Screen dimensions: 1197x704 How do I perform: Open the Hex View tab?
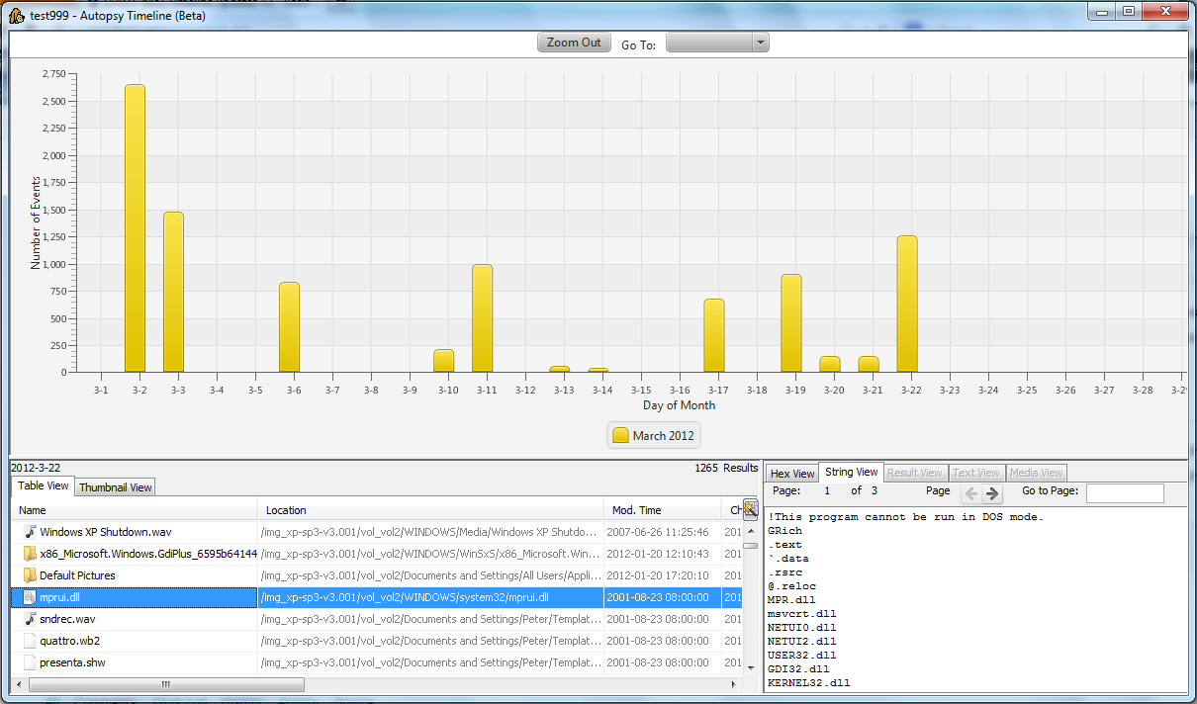click(x=792, y=474)
